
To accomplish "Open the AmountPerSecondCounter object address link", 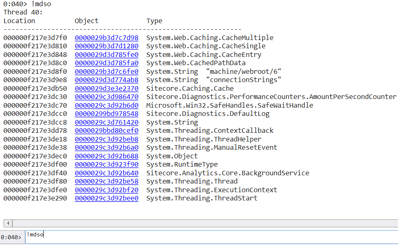I will tap(107, 97).
